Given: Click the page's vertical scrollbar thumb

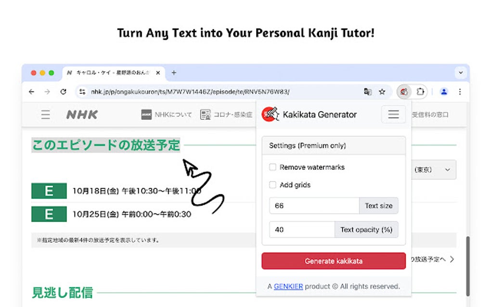Looking at the screenshot, I should (x=467, y=266).
